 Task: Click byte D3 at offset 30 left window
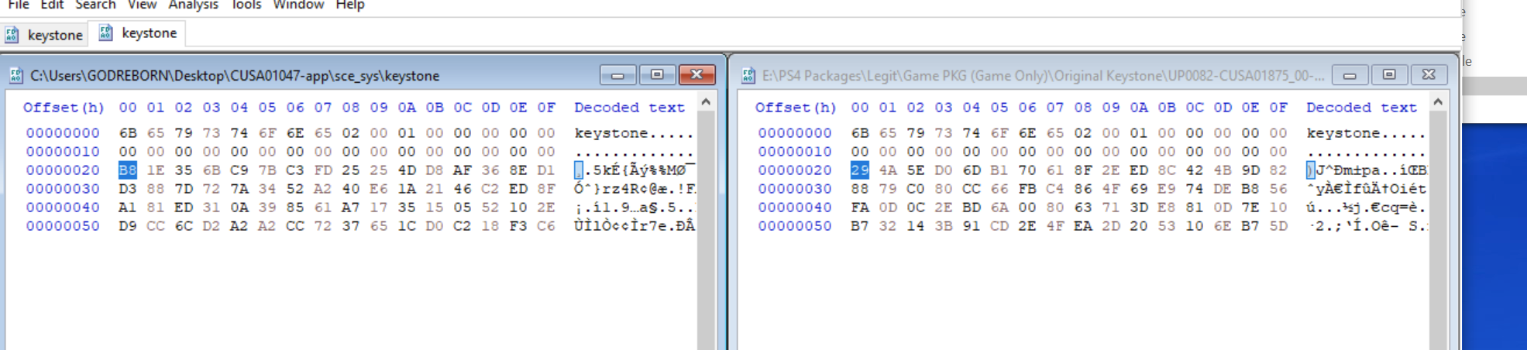128,189
